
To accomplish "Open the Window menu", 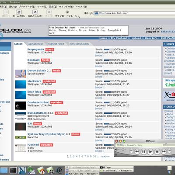I will coord(66,7).
